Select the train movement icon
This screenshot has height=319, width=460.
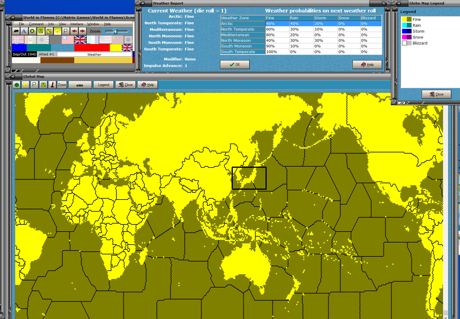point(16,31)
